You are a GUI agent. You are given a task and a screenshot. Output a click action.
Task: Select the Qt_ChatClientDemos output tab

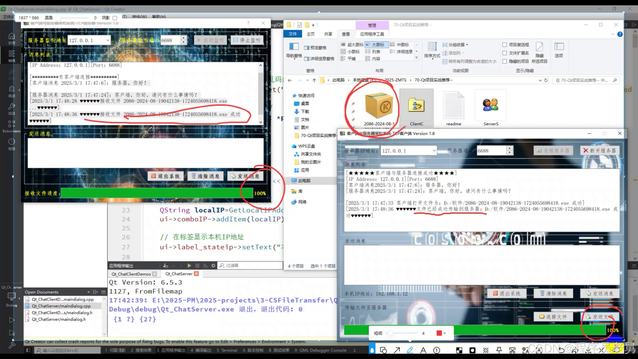click(131, 274)
